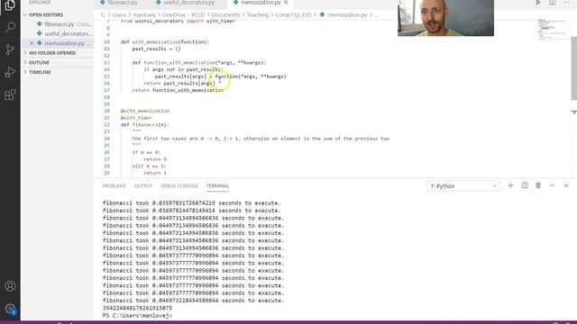Open the Problems panel tab
Screen dimensions: 577x324
114,186
